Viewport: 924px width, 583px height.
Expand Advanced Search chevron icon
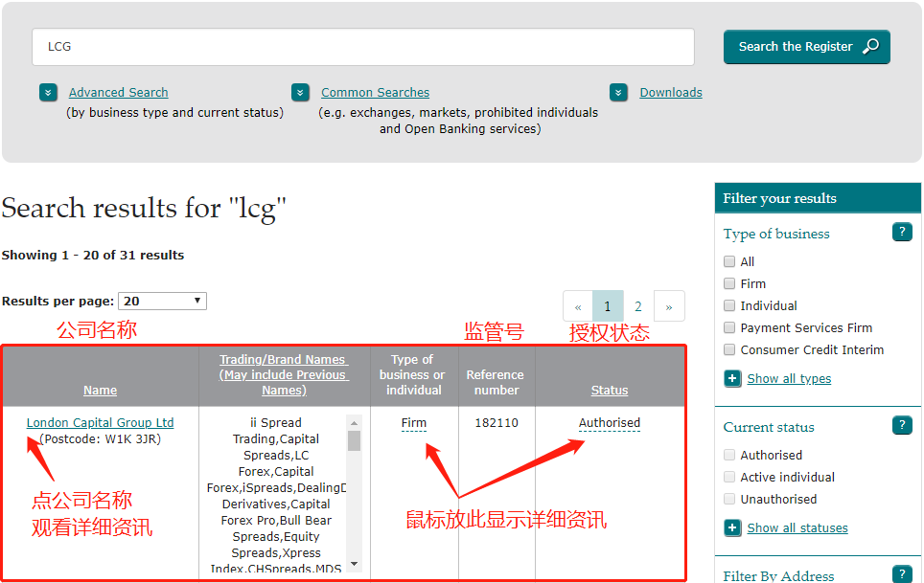point(49,93)
